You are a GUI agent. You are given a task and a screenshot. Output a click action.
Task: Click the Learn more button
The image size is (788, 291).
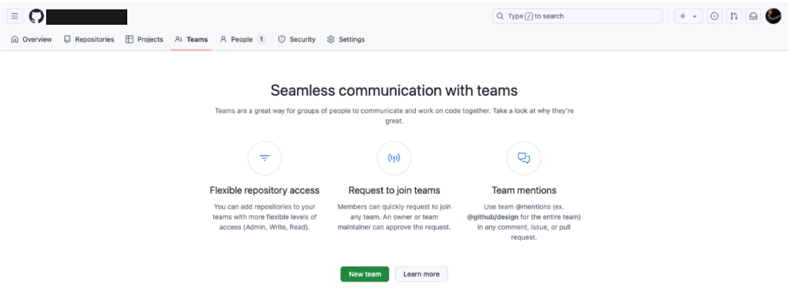[422, 274]
